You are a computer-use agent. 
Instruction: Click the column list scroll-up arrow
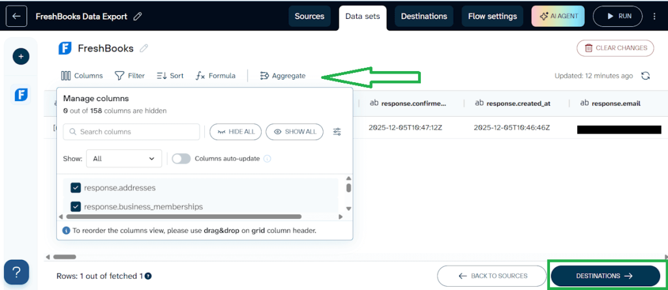click(348, 179)
